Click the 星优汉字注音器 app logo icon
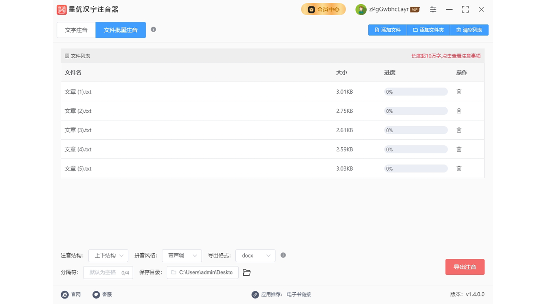 pos(62,9)
